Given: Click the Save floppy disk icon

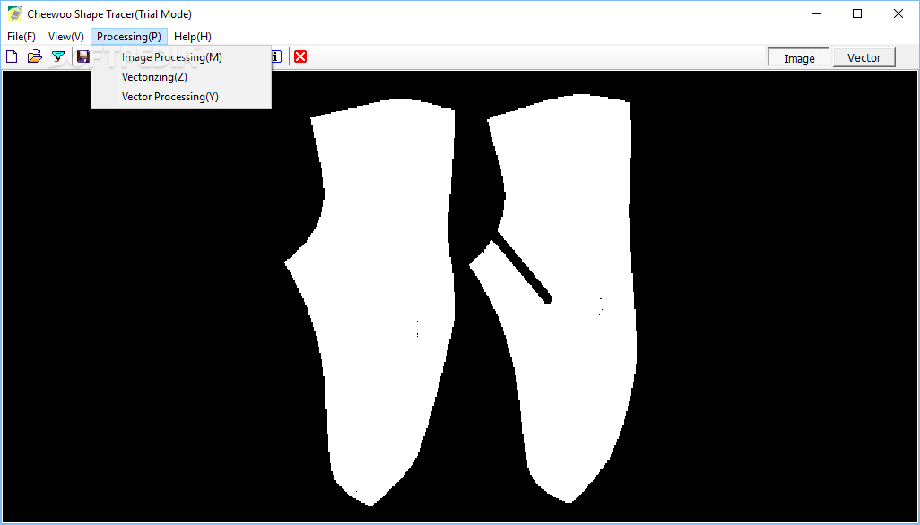Looking at the screenshot, I should [83, 56].
